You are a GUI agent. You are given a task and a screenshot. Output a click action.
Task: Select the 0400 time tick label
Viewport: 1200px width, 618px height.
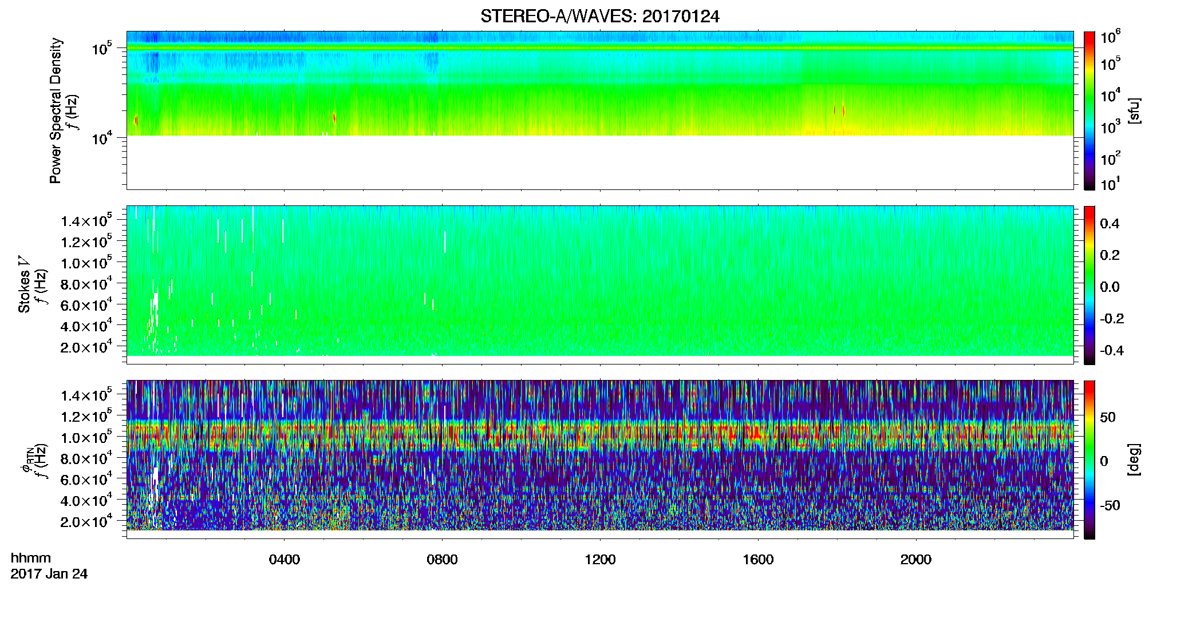point(285,560)
